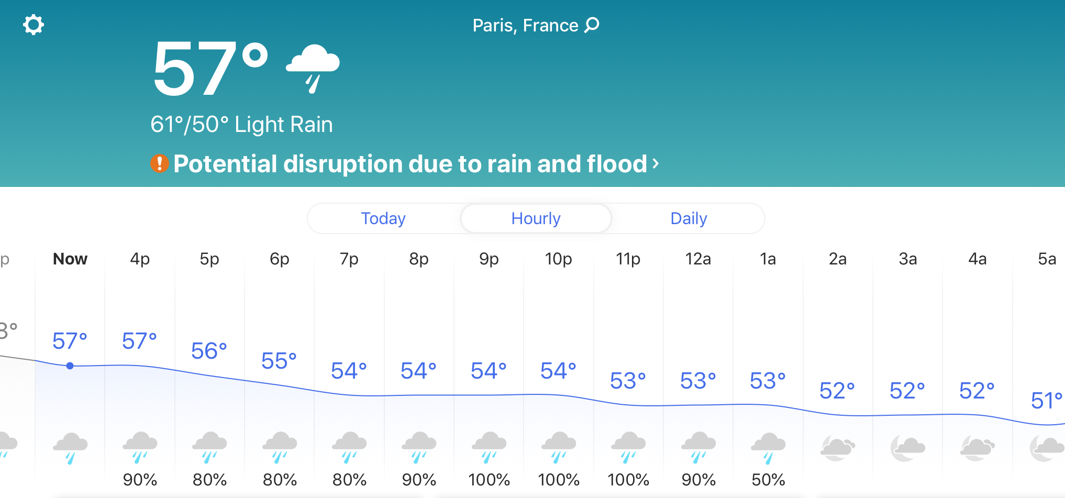Switch to the Daily tab
This screenshot has height=498, width=1065.
pyautogui.click(x=689, y=218)
